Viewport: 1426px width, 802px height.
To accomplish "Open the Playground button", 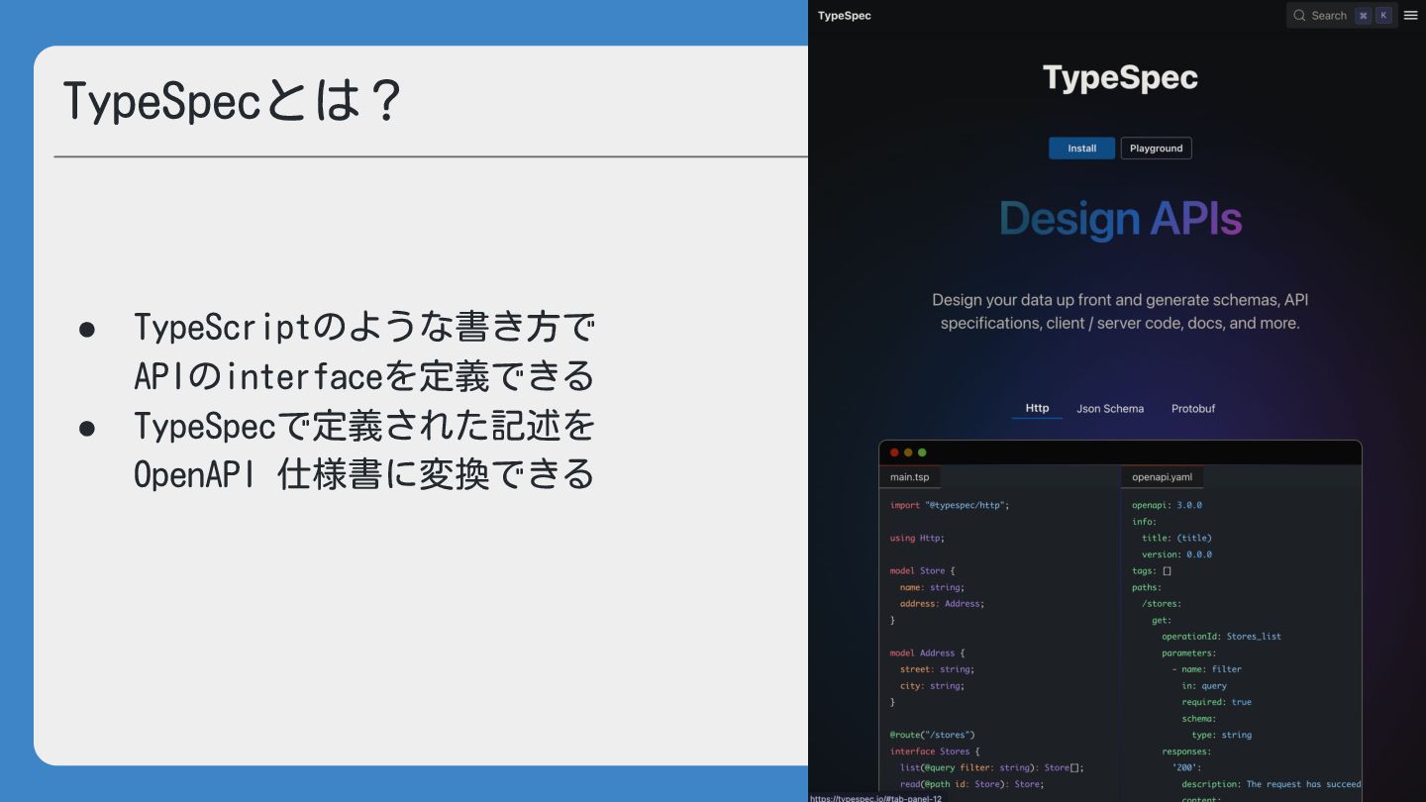I will 1156,149.
